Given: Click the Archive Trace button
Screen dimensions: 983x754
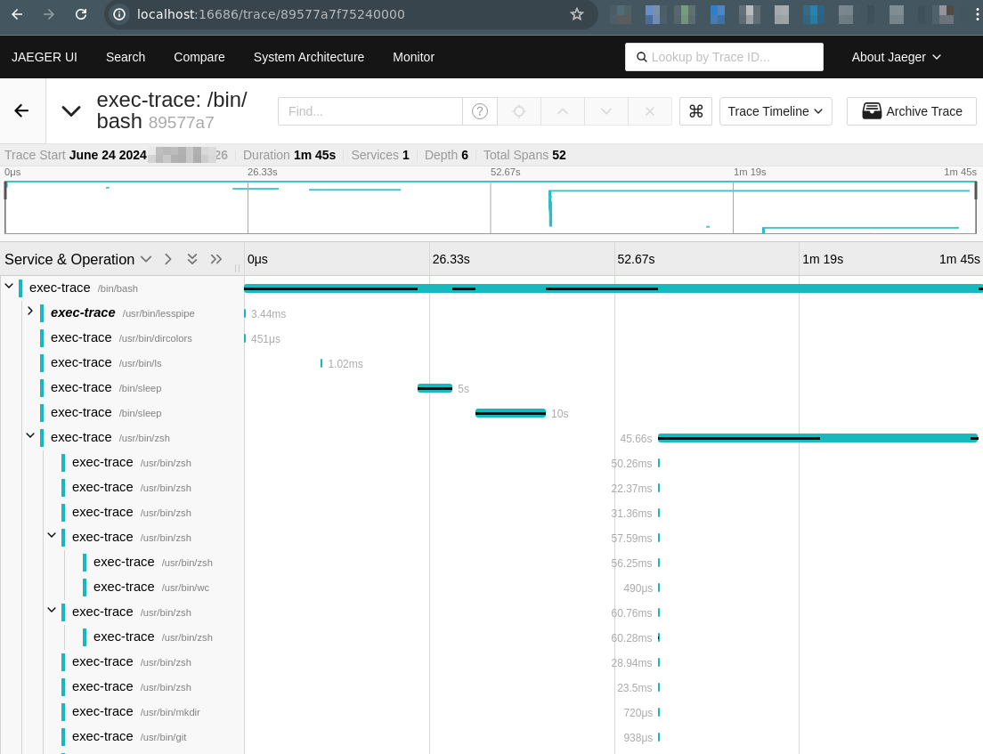Looking at the screenshot, I should 911,111.
